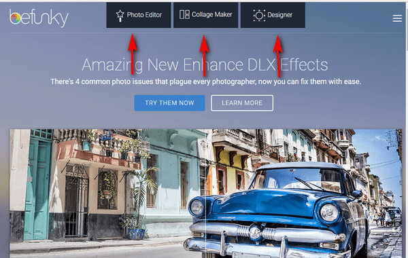This screenshot has height=258, width=408.
Task: Click the colorful circle in the logo
Action: pyautogui.click(x=16, y=19)
